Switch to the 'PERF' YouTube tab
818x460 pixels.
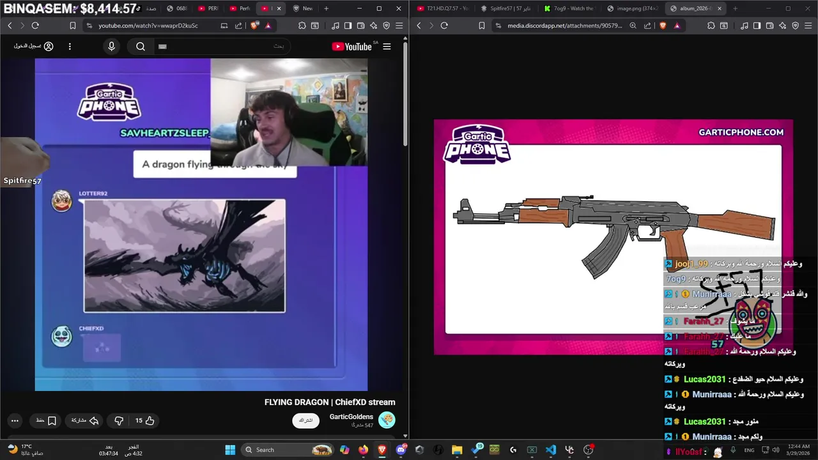(x=209, y=8)
